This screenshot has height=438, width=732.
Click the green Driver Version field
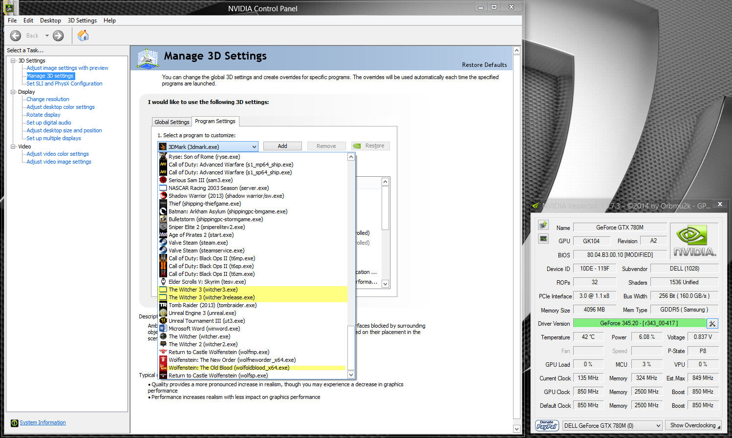(639, 323)
